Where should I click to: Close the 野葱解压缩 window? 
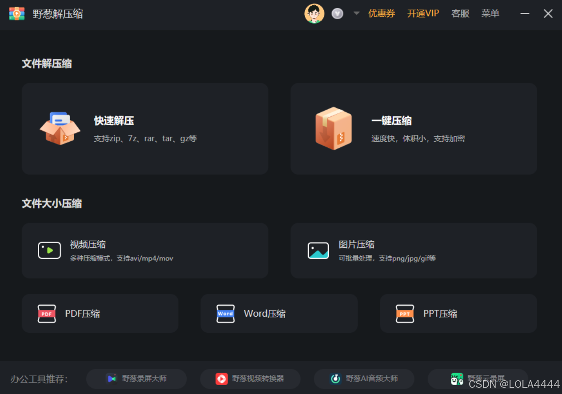[548, 14]
